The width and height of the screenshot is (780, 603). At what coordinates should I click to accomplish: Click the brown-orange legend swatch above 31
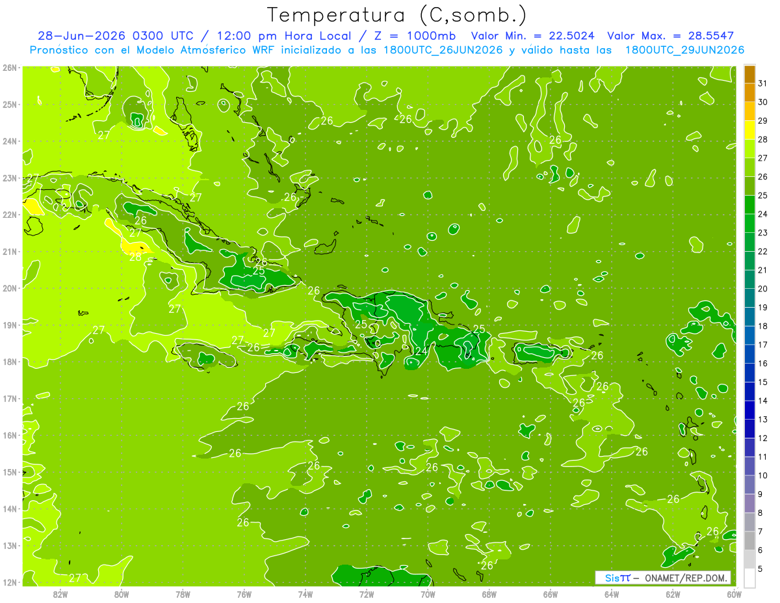749,74
